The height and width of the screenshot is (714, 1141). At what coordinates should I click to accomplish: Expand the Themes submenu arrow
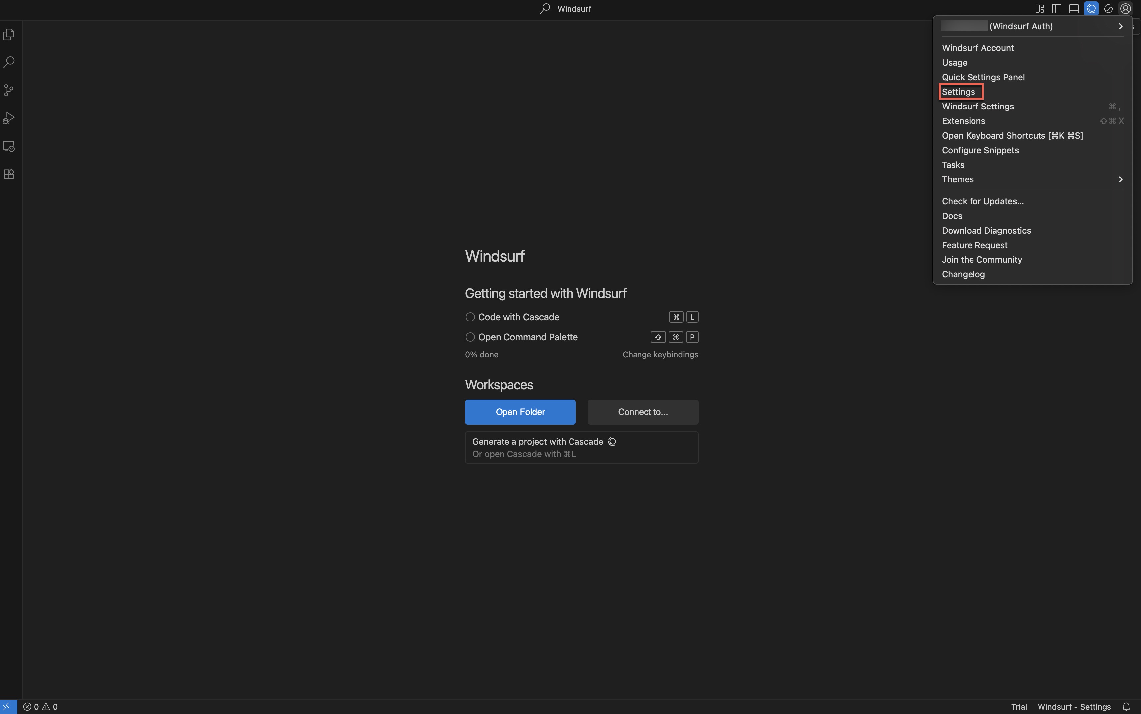[1120, 179]
